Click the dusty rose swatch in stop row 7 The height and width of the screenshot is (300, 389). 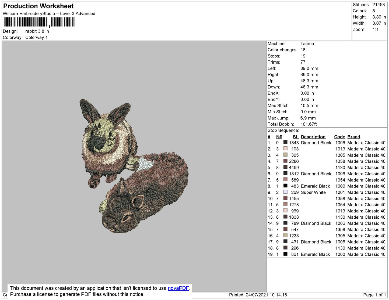(285, 179)
